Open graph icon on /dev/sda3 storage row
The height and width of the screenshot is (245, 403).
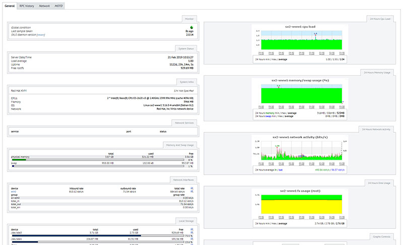[192, 232]
